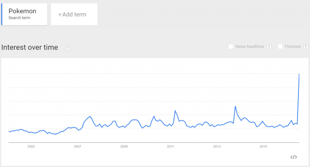Click the question mark near the chart title
310x167 pixels.
[67, 48]
